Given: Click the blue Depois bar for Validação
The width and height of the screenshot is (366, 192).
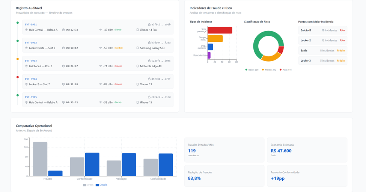Looking at the screenshot, I should [129, 165].
